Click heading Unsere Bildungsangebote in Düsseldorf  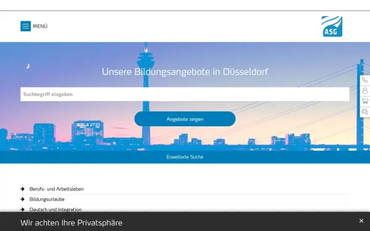point(185,72)
